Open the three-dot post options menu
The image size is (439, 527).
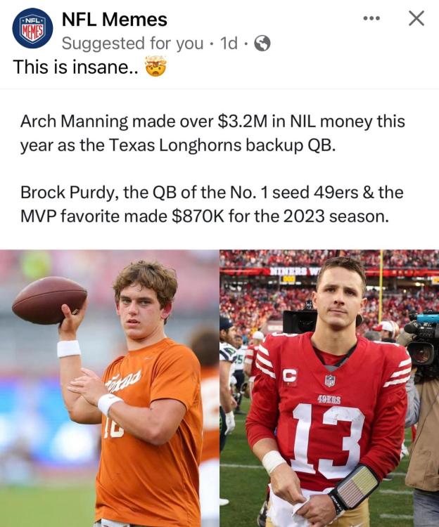371,19
